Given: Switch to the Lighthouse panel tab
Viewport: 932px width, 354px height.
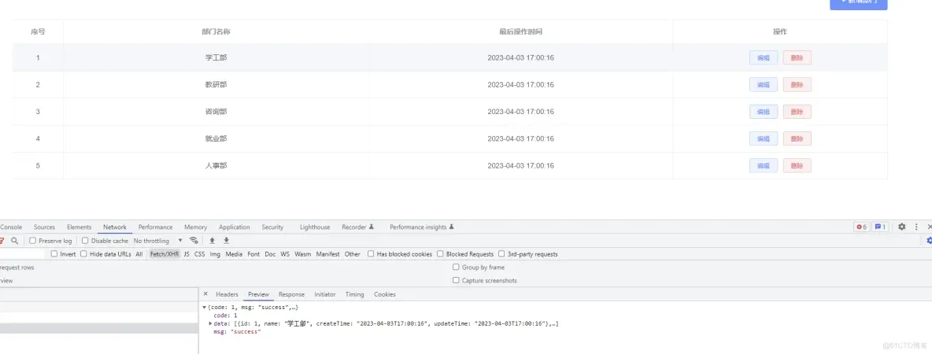Looking at the screenshot, I should point(315,227).
